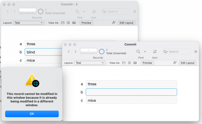The image size is (202, 124).
Task: Click Preview button in Commit - 2 window
Action: (86, 23)
